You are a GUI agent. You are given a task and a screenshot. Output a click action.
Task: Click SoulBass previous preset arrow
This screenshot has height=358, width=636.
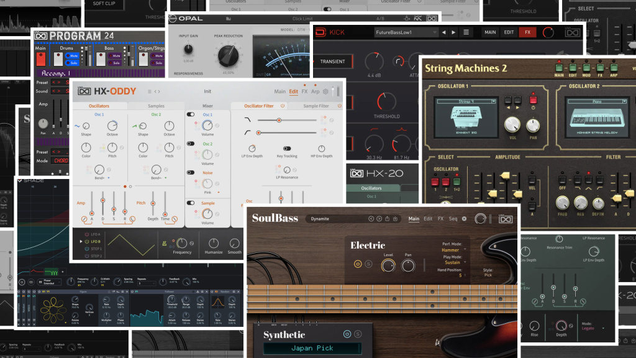[x=371, y=219]
